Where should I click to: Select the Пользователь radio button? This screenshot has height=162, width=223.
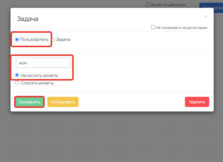pos(17,39)
